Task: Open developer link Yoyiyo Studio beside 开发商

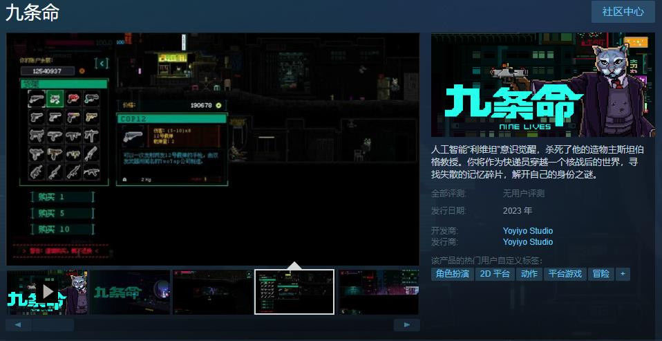Action: [528, 231]
